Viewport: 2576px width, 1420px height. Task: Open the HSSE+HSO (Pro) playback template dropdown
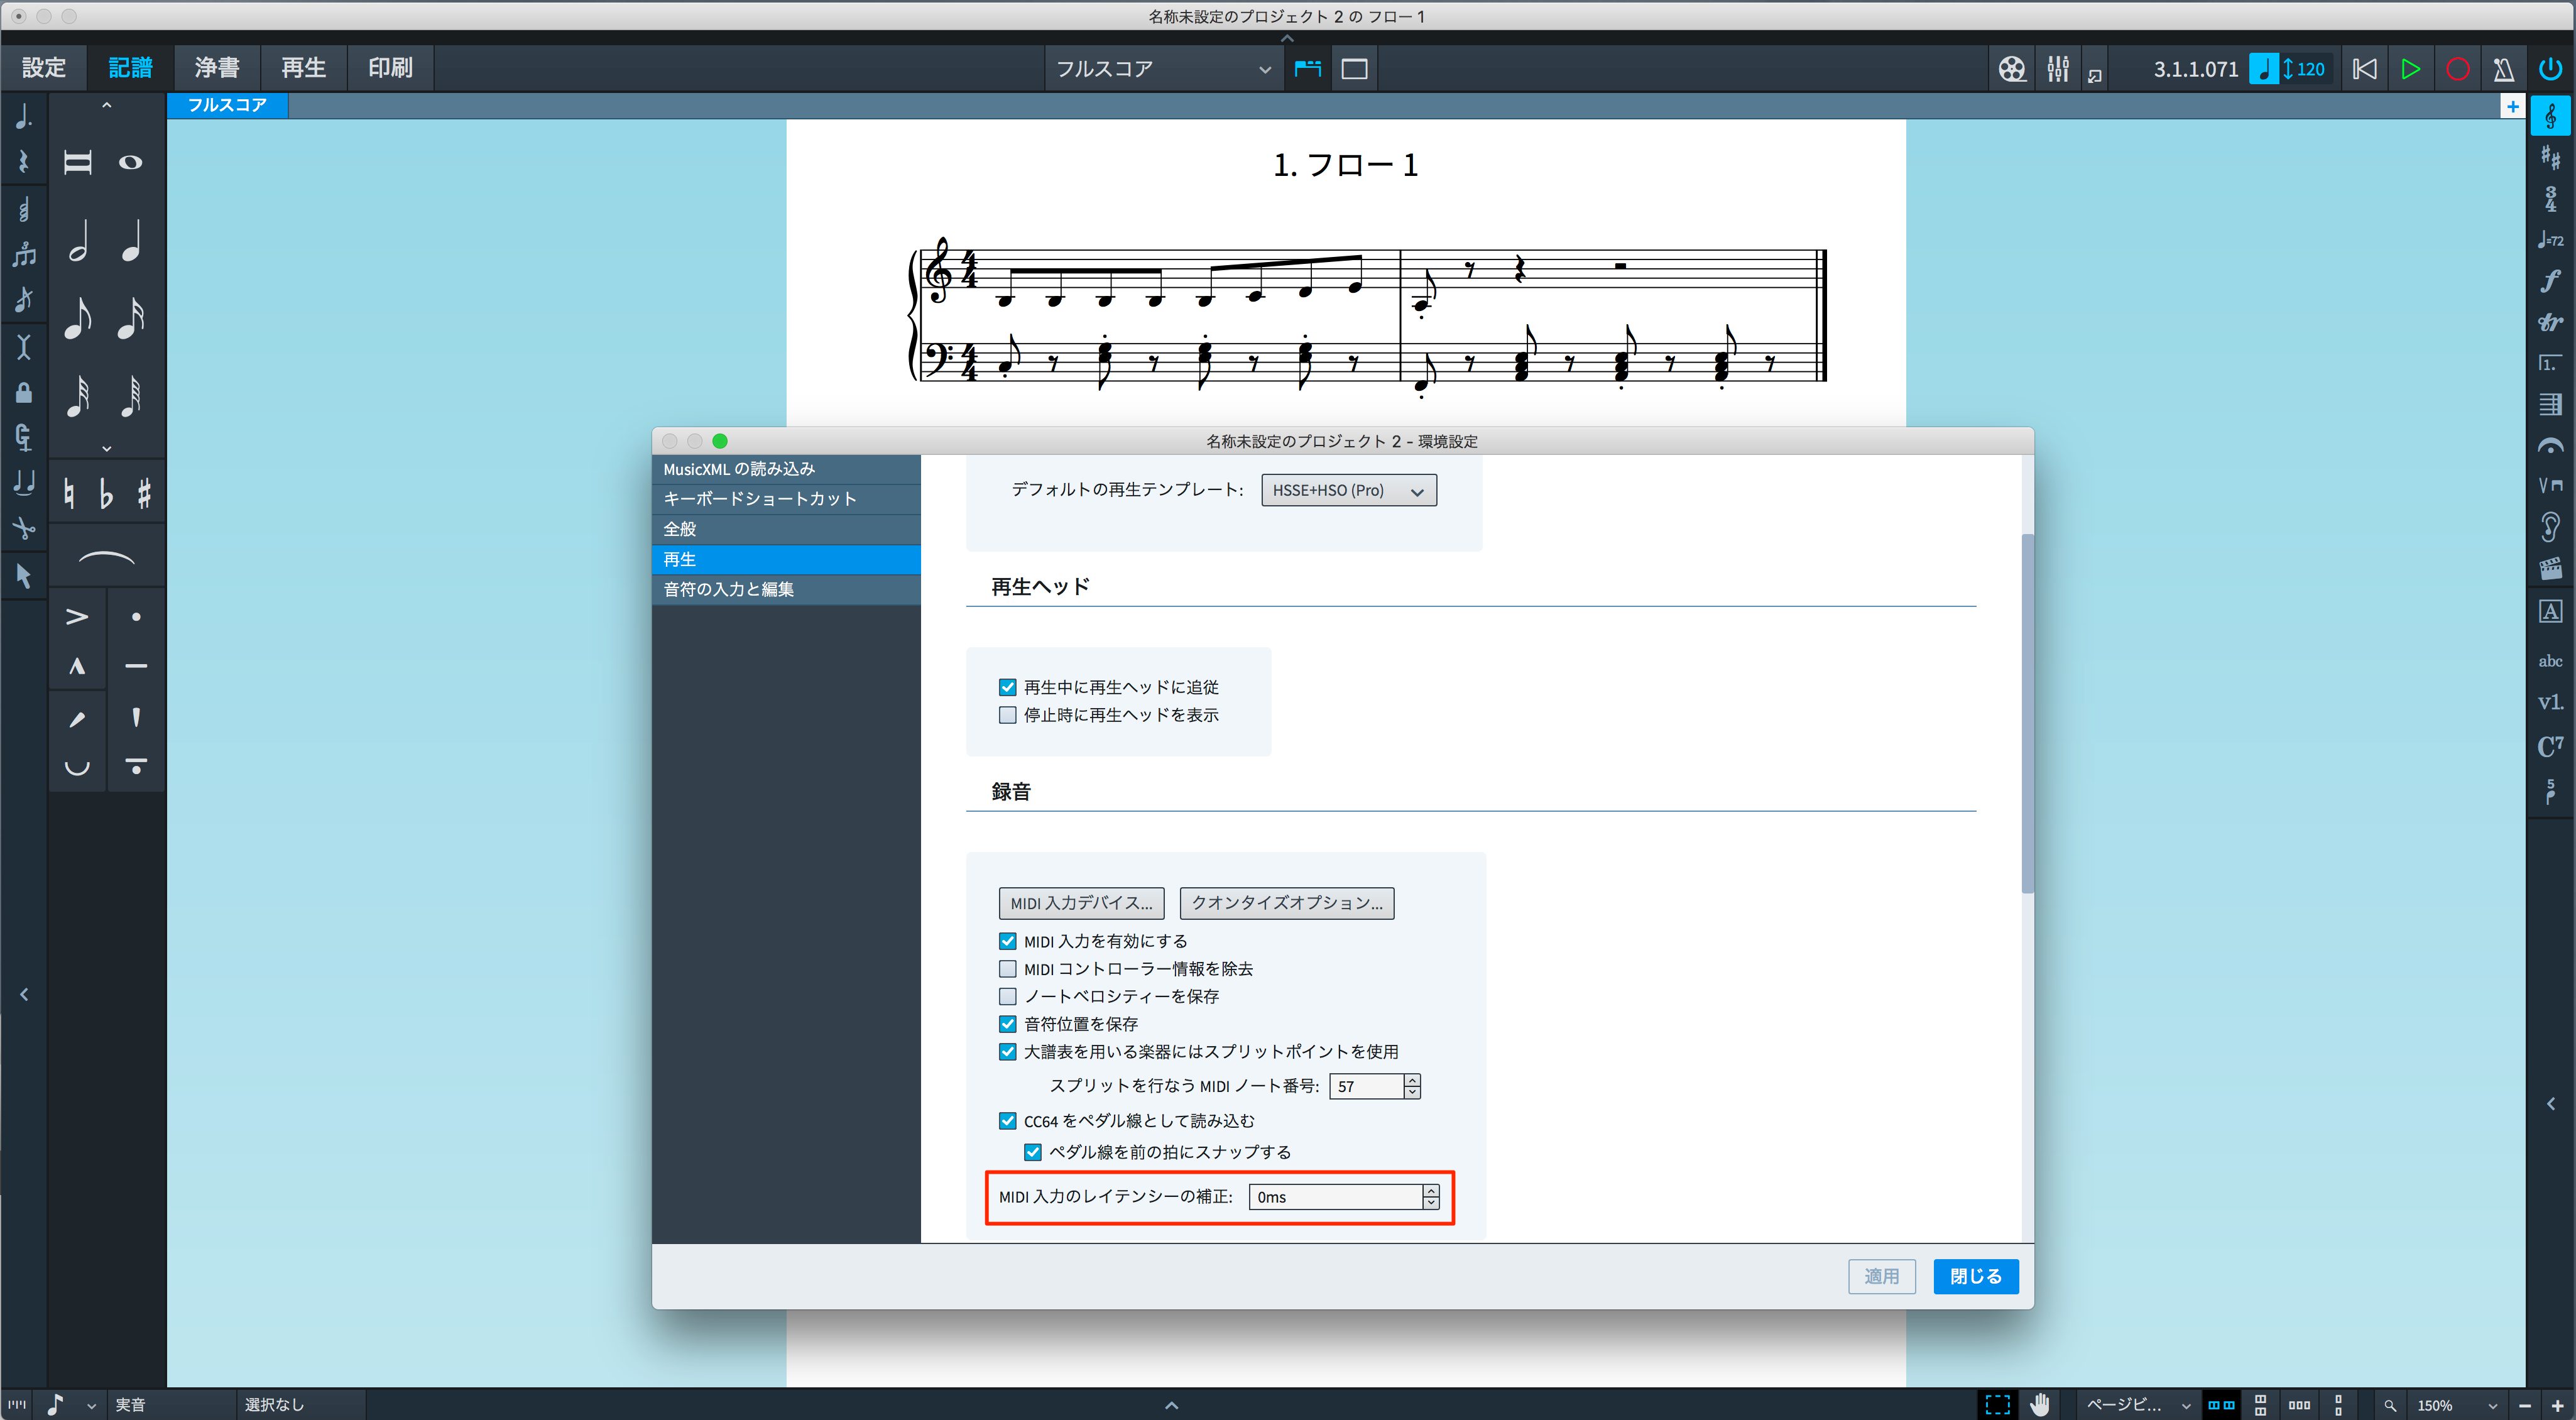(1349, 490)
